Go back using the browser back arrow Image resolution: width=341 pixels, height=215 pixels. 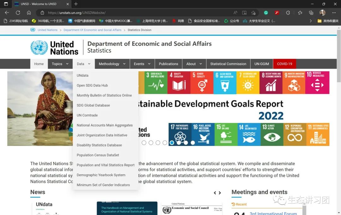[7, 13]
